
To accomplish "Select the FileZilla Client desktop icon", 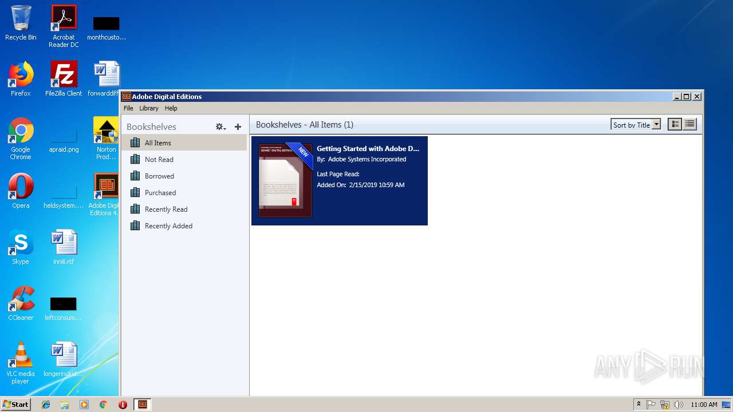I will pyautogui.click(x=64, y=79).
